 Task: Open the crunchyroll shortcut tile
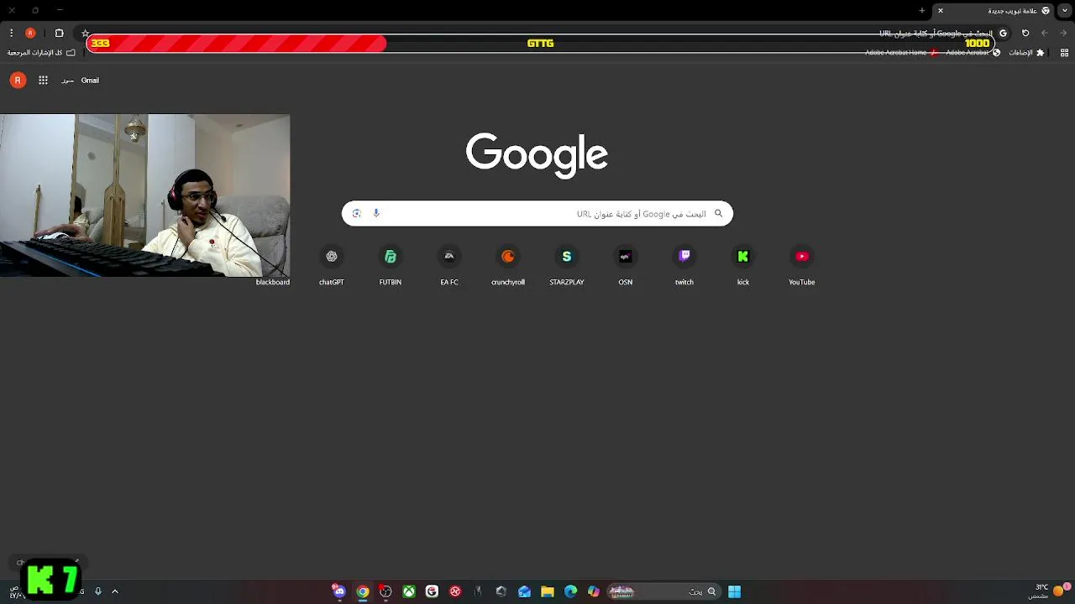[x=507, y=265]
